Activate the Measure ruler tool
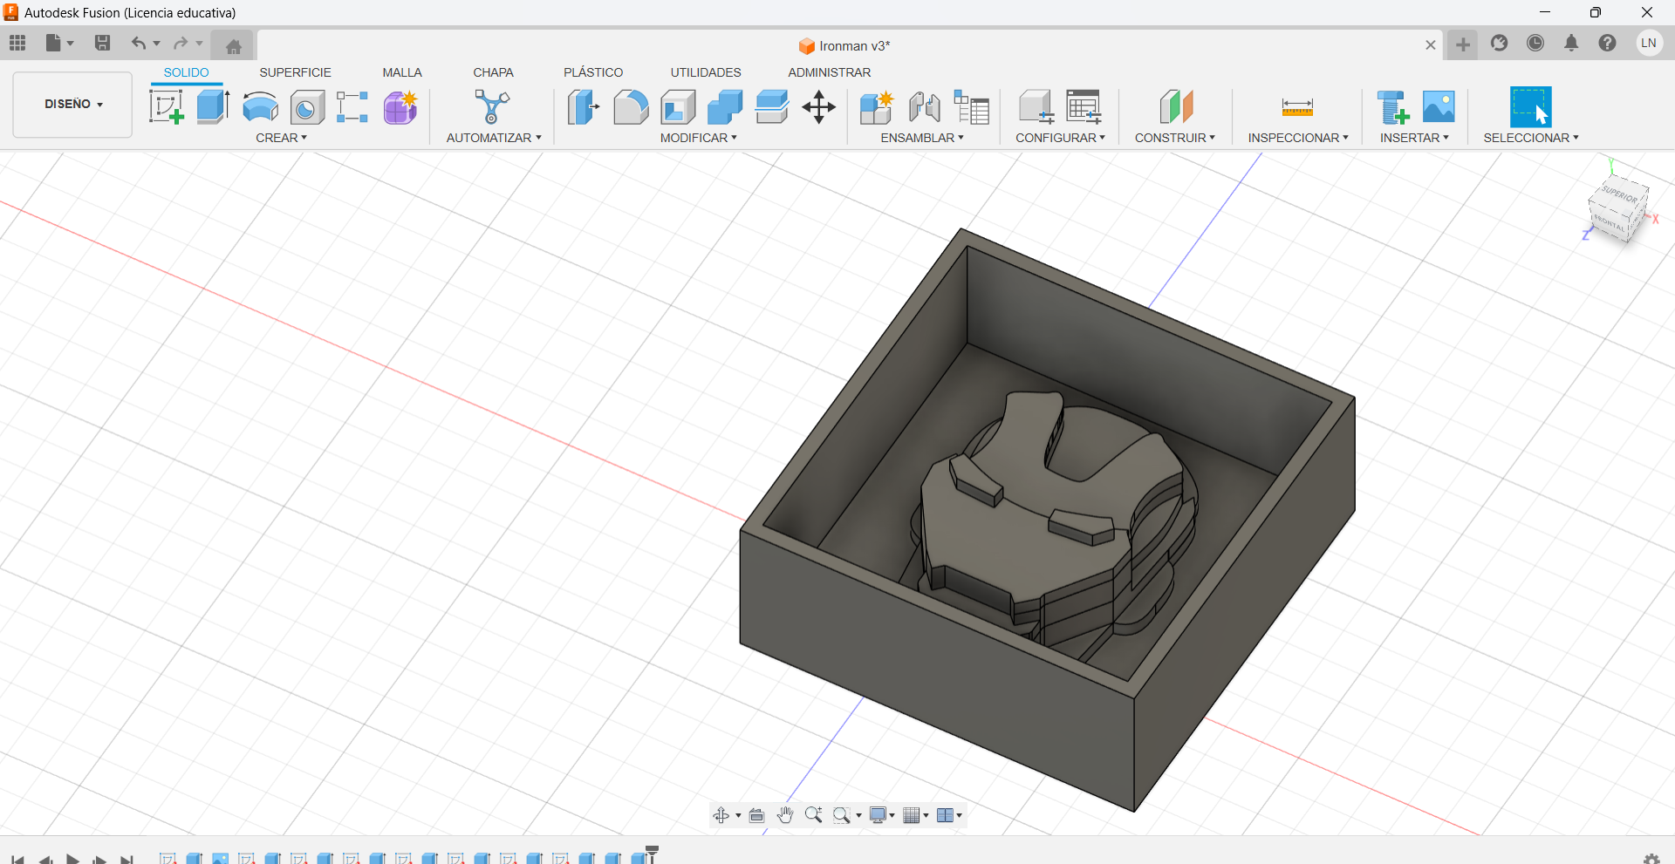This screenshot has height=864, width=1675. pyautogui.click(x=1297, y=107)
